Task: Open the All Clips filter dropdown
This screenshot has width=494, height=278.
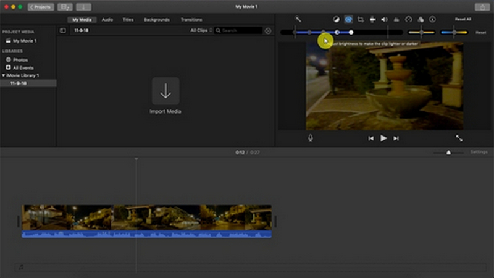Action: pyautogui.click(x=201, y=30)
